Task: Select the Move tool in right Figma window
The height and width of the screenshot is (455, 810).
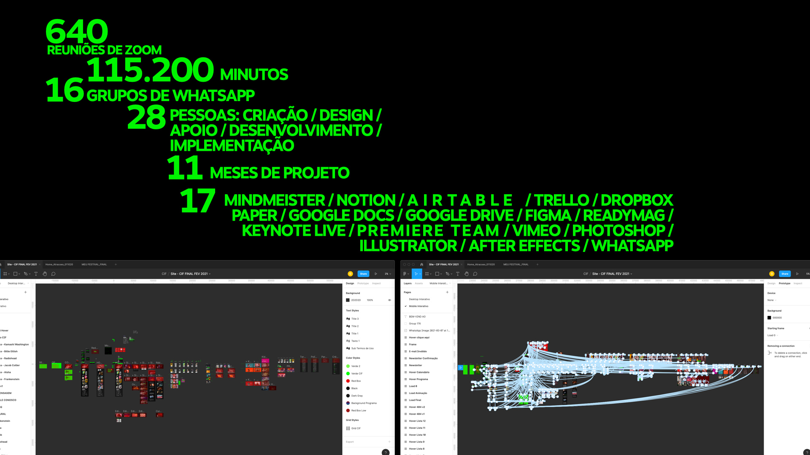Action: 416,274
